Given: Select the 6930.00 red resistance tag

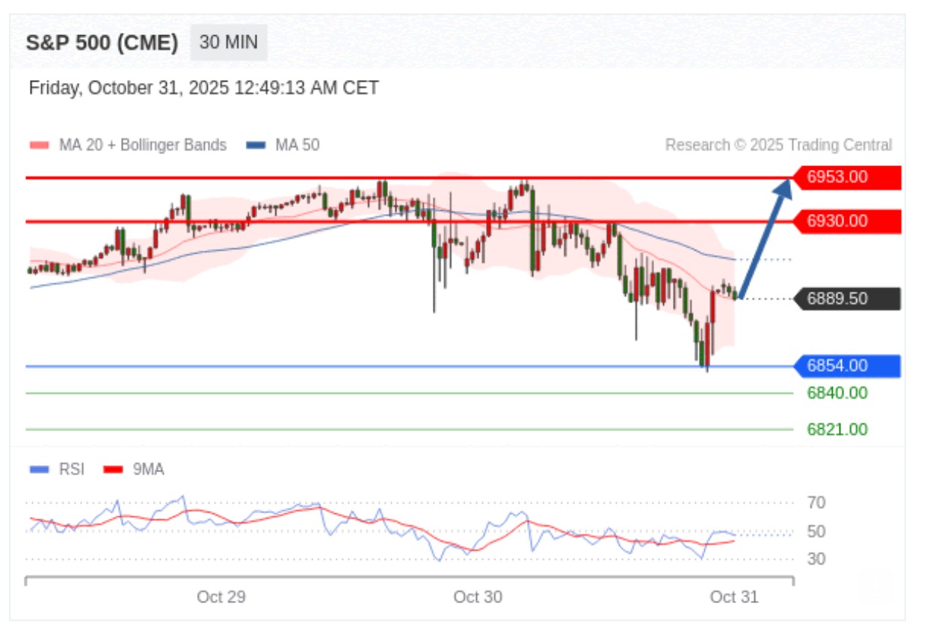Looking at the screenshot, I should [x=846, y=221].
